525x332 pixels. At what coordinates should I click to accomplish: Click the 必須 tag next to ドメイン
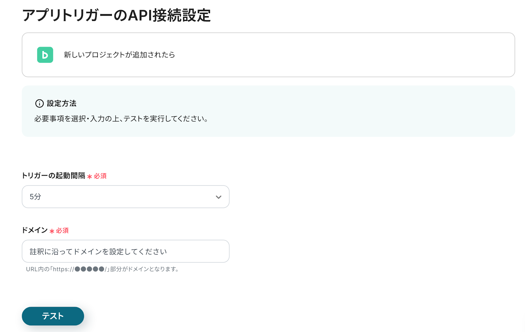(62, 231)
